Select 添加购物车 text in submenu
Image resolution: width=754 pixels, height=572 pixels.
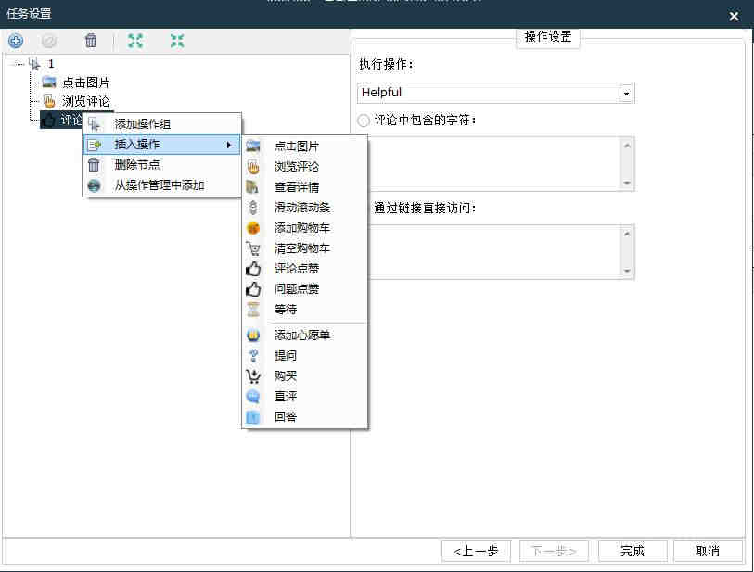click(x=302, y=228)
